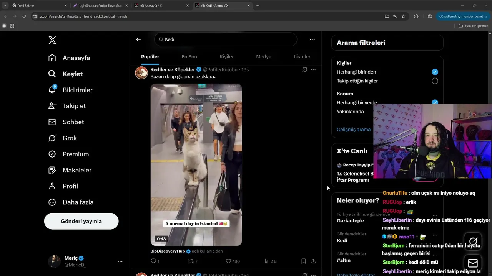
Task: Open a new browser tab
Action: (x=258, y=5)
